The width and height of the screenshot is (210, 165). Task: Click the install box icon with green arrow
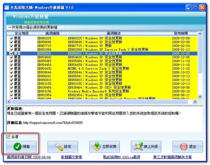97,147
